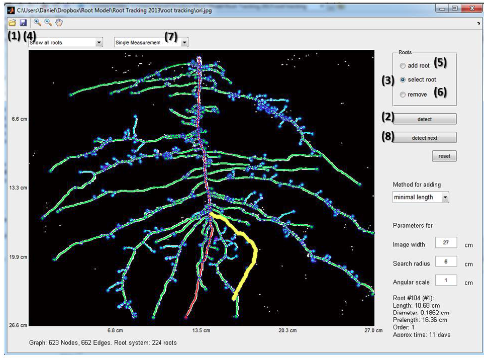The image size is (486, 358).
Task: Open the Single Measurement dropdown
Action: [x=151, y=42]
